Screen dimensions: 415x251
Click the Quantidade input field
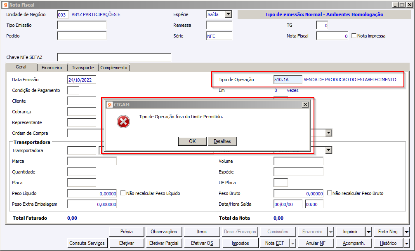click(82, 172)
